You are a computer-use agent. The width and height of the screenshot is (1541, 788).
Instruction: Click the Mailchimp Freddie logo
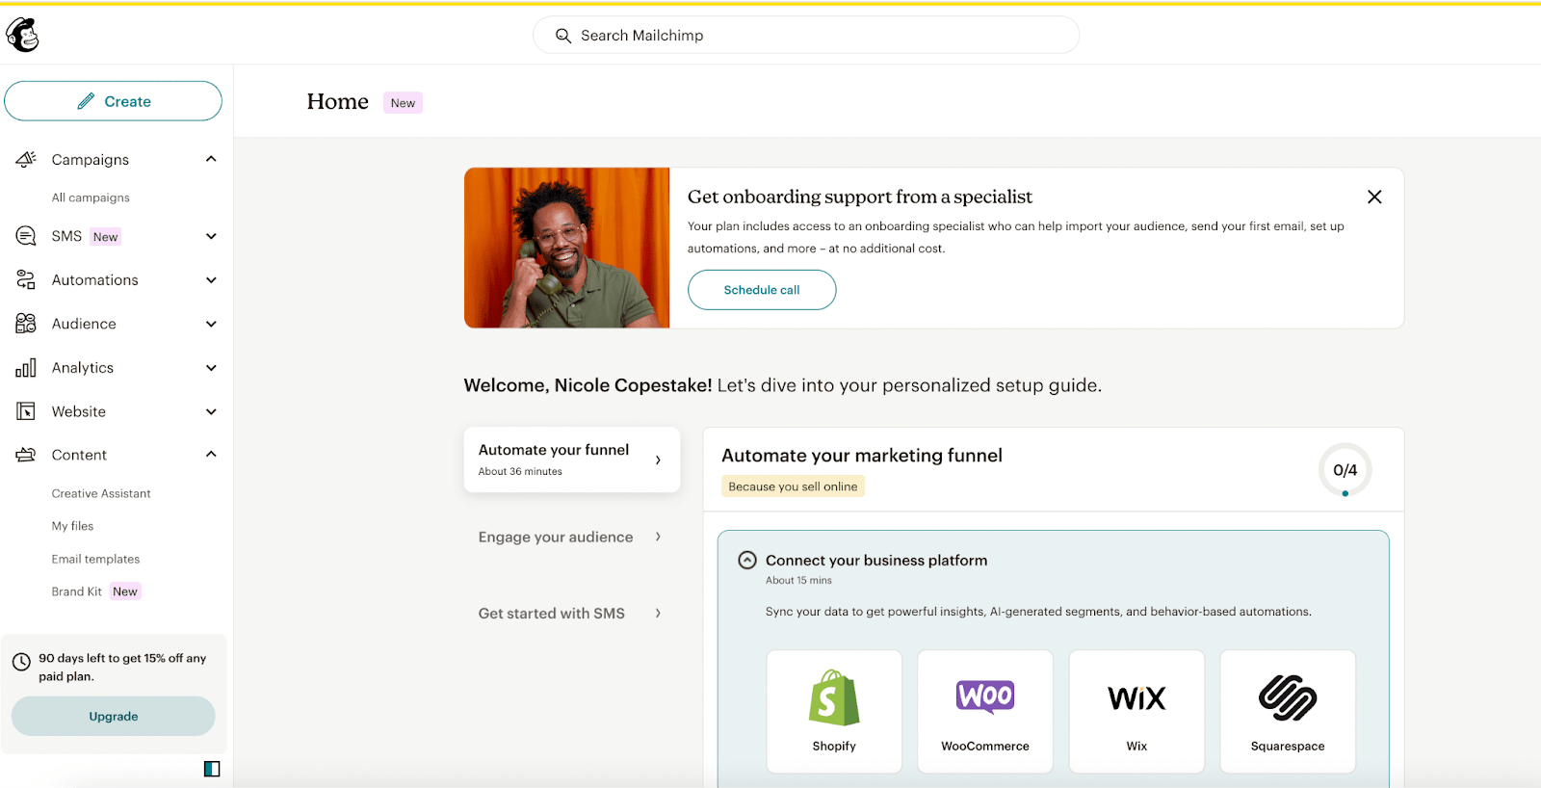[x=22, y=35]
